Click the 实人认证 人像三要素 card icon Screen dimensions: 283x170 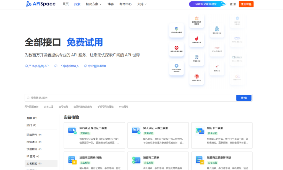point(136,131)
